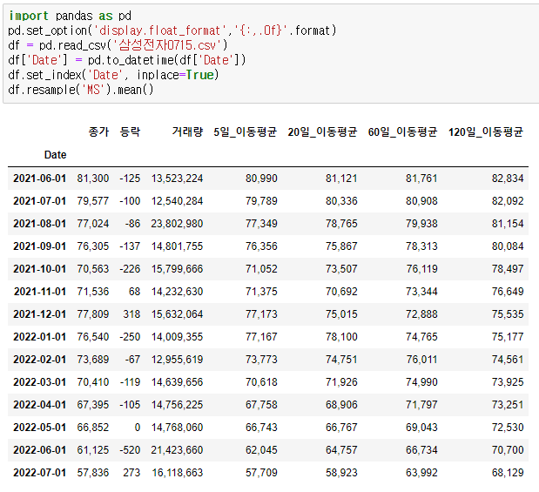The image size is (539, 492).
Task: Click the df.resample('MS').mean() code line
Action: [x=81, y=90]
